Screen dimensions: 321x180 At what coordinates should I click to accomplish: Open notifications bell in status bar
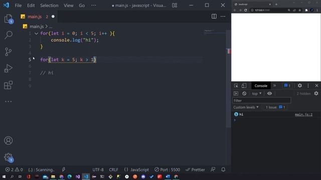[x=223, y=169]
